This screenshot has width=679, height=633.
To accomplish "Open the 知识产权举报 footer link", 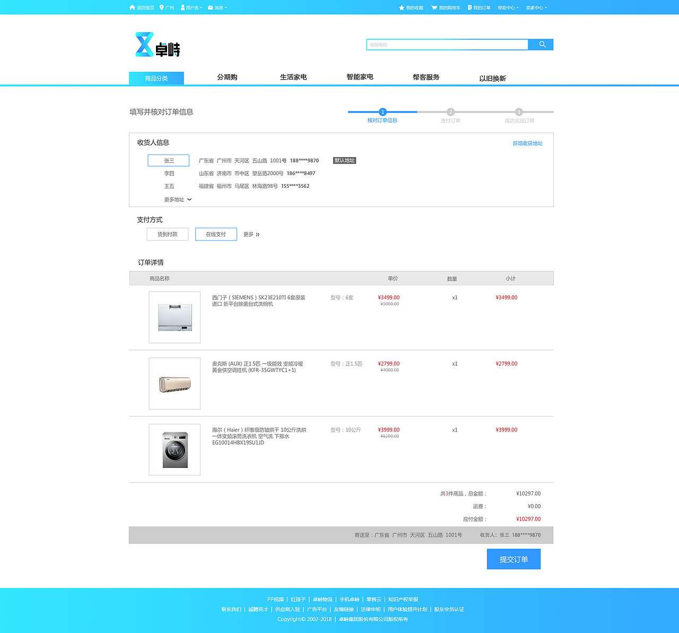I will pos(403,600).
